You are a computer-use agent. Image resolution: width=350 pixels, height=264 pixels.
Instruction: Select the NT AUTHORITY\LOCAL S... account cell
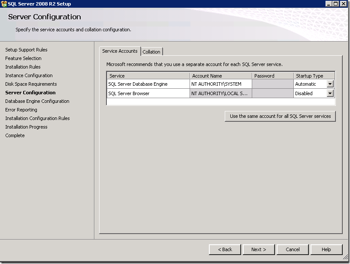pyautogui.click(x=221, y=93)
